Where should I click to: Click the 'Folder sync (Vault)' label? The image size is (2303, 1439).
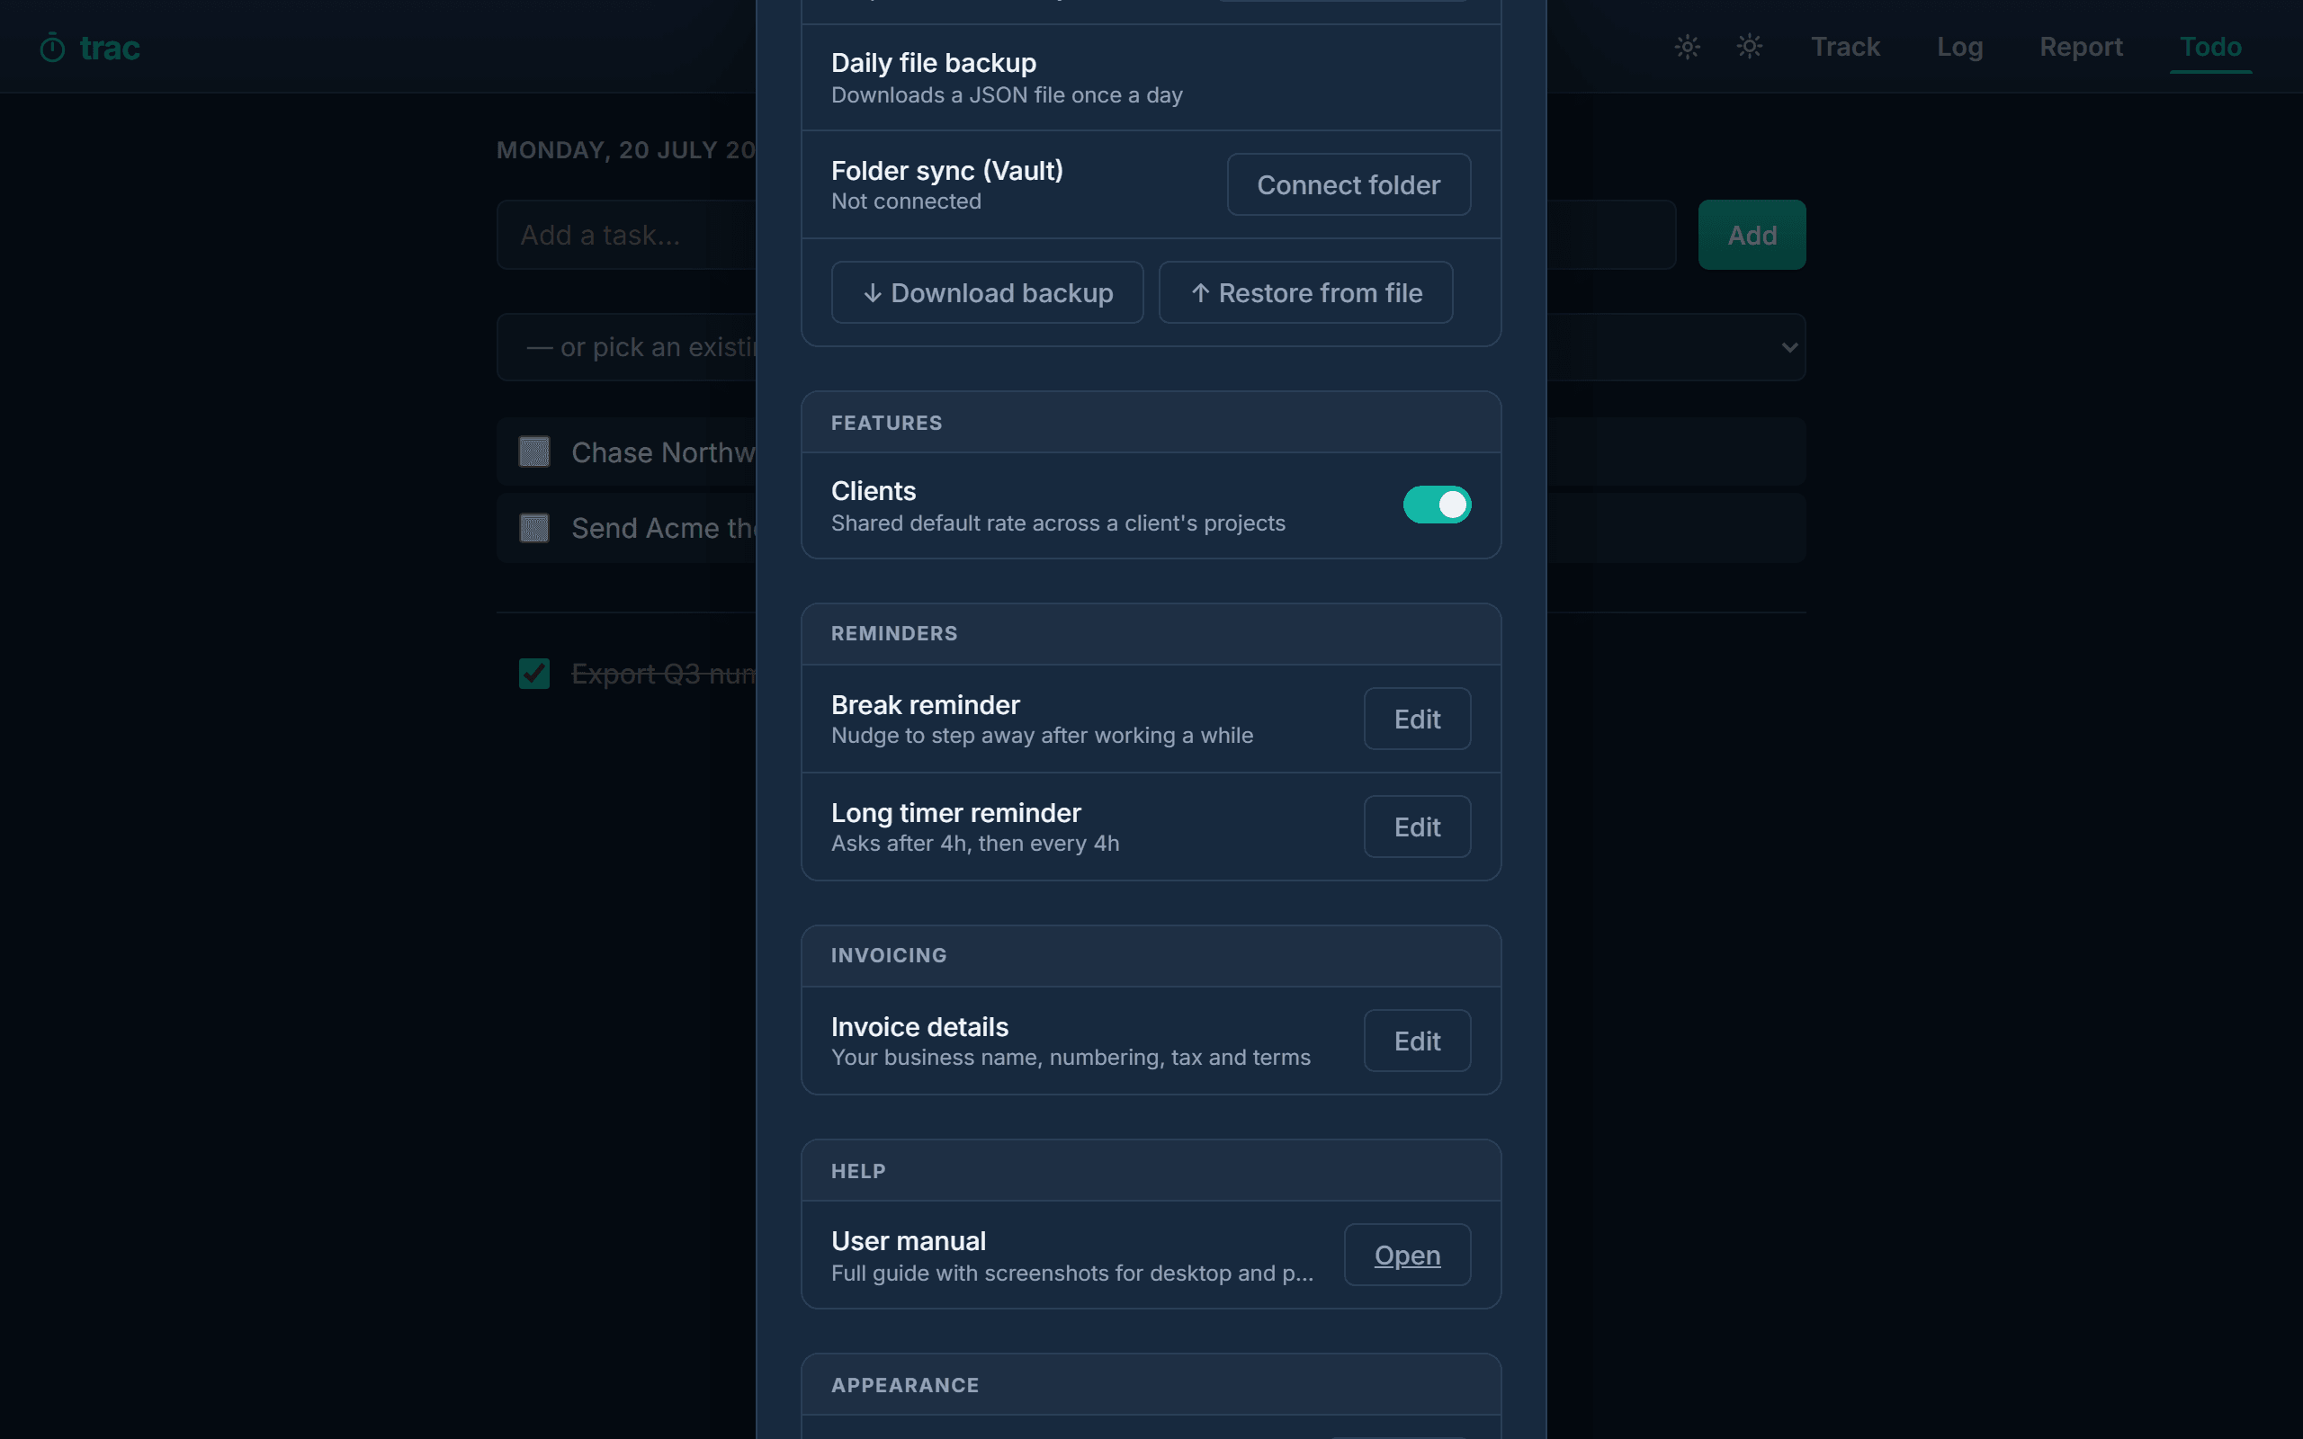click(x=947, y=170)
